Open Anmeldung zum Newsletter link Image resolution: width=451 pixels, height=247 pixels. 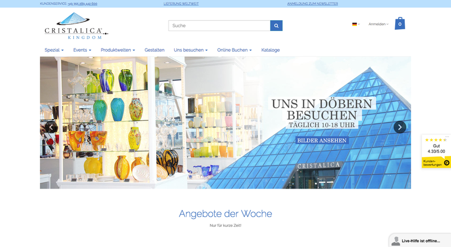pyautogui.click(x=312, y=4)
